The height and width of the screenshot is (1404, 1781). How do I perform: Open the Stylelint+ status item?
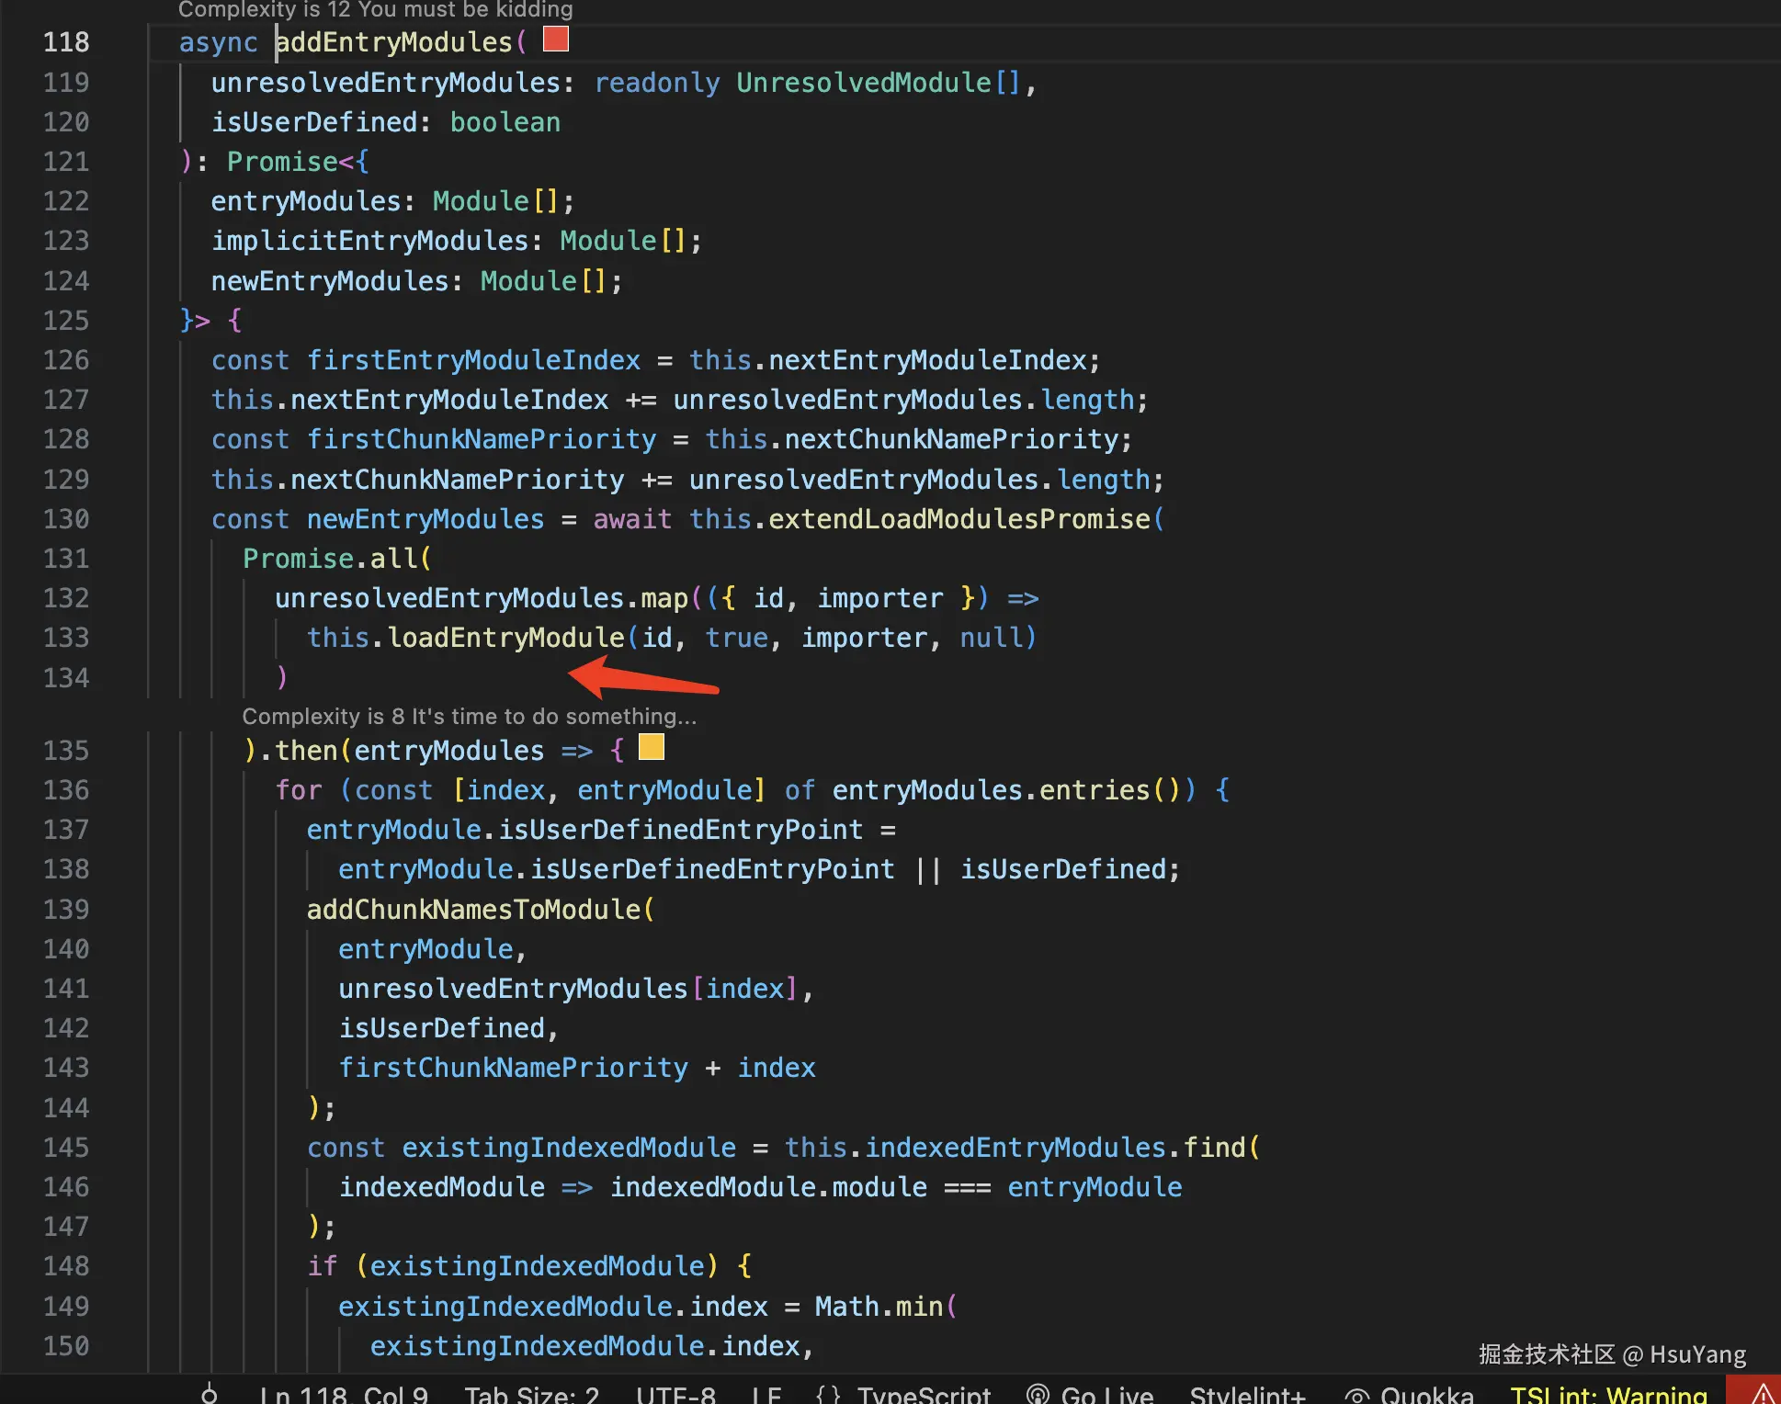[x=1247, y=1393]
